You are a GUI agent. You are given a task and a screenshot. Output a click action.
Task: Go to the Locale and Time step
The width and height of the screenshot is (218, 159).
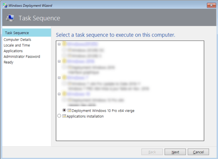coord(17,45)
